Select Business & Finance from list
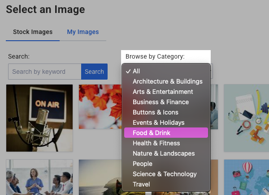Image resolution: width=269 pixels, height=195 pixels. [161, 102]
